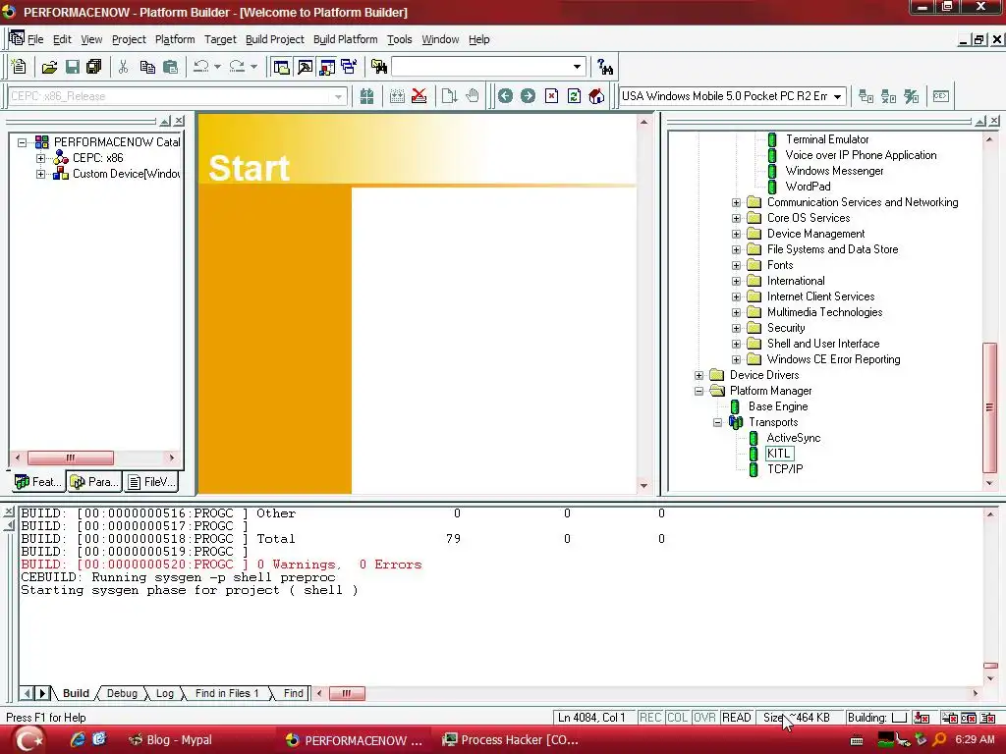
Task: Expand the Communication Services and Networking folder
Action: [737, 202]
